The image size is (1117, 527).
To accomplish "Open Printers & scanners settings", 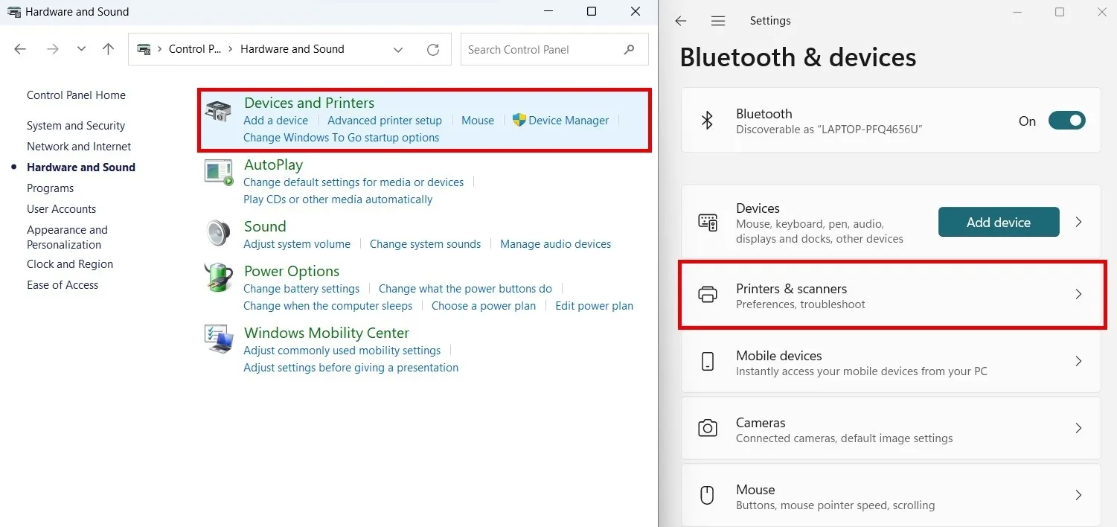I will pos(891,295).
